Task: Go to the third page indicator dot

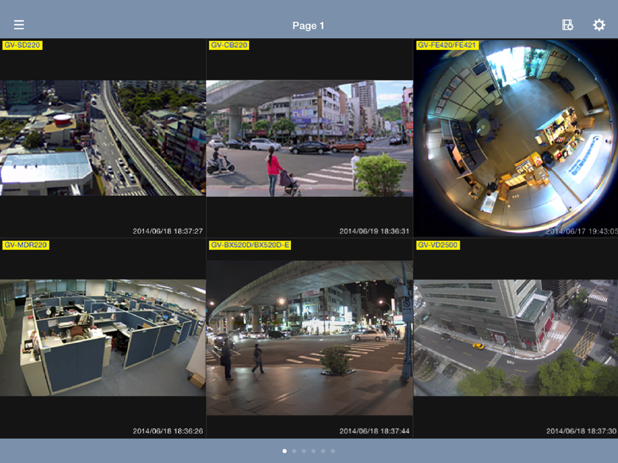Action: click(303, 451)
